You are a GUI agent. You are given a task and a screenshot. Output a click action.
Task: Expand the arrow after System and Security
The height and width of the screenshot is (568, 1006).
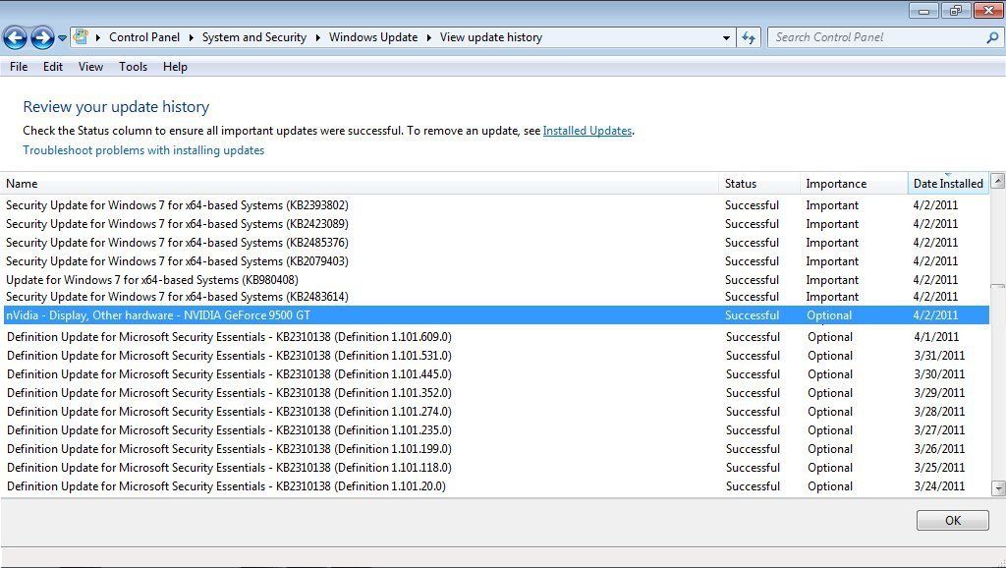click(317, 37)
